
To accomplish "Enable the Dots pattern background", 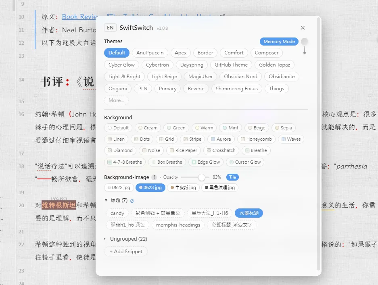I will click(x=142, y=139).
